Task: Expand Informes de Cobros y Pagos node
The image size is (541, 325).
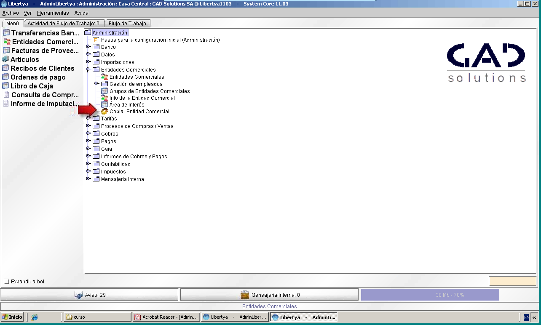Action: pyautogui.click(x=88, y=156)
